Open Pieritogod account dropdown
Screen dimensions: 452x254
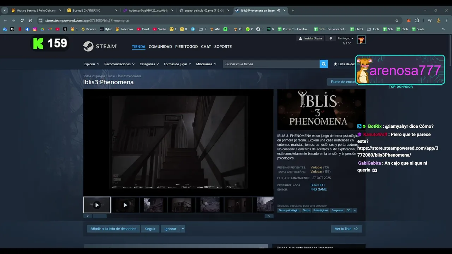[x=345, y=38]
